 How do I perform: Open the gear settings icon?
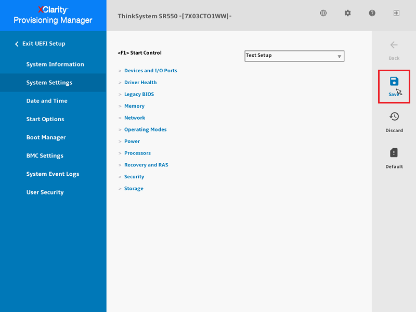click(x=347, y=13)
